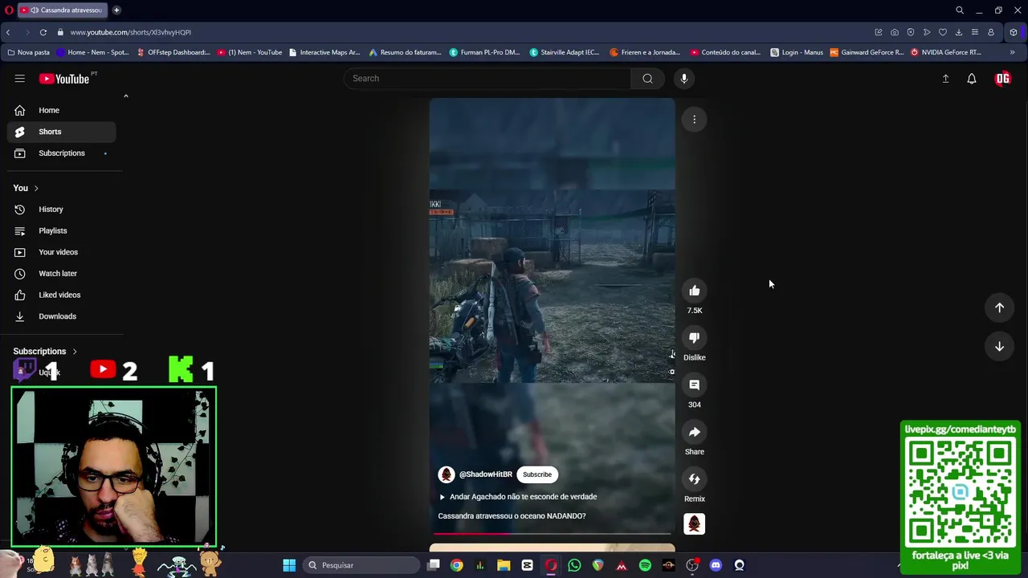This screenshot has height=578, width=1028.
Task: Select Shorts in the sidebar
Action: coord(61,132)
